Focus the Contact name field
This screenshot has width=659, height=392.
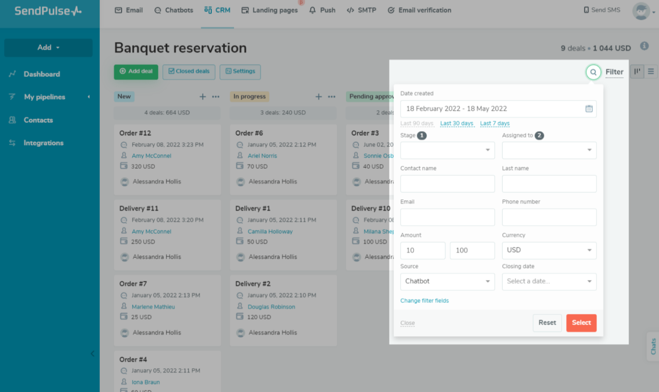point(447,184)
